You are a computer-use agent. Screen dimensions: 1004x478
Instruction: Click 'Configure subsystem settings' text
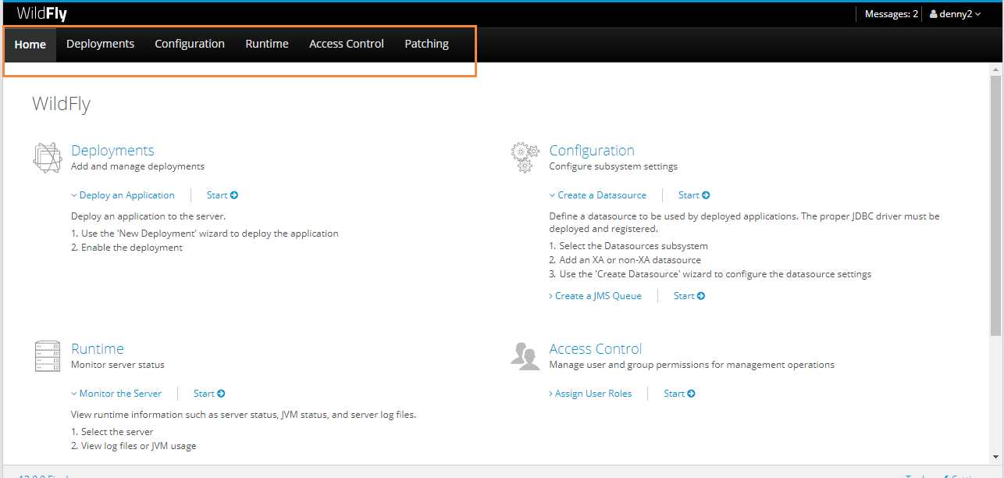(614, 166)
